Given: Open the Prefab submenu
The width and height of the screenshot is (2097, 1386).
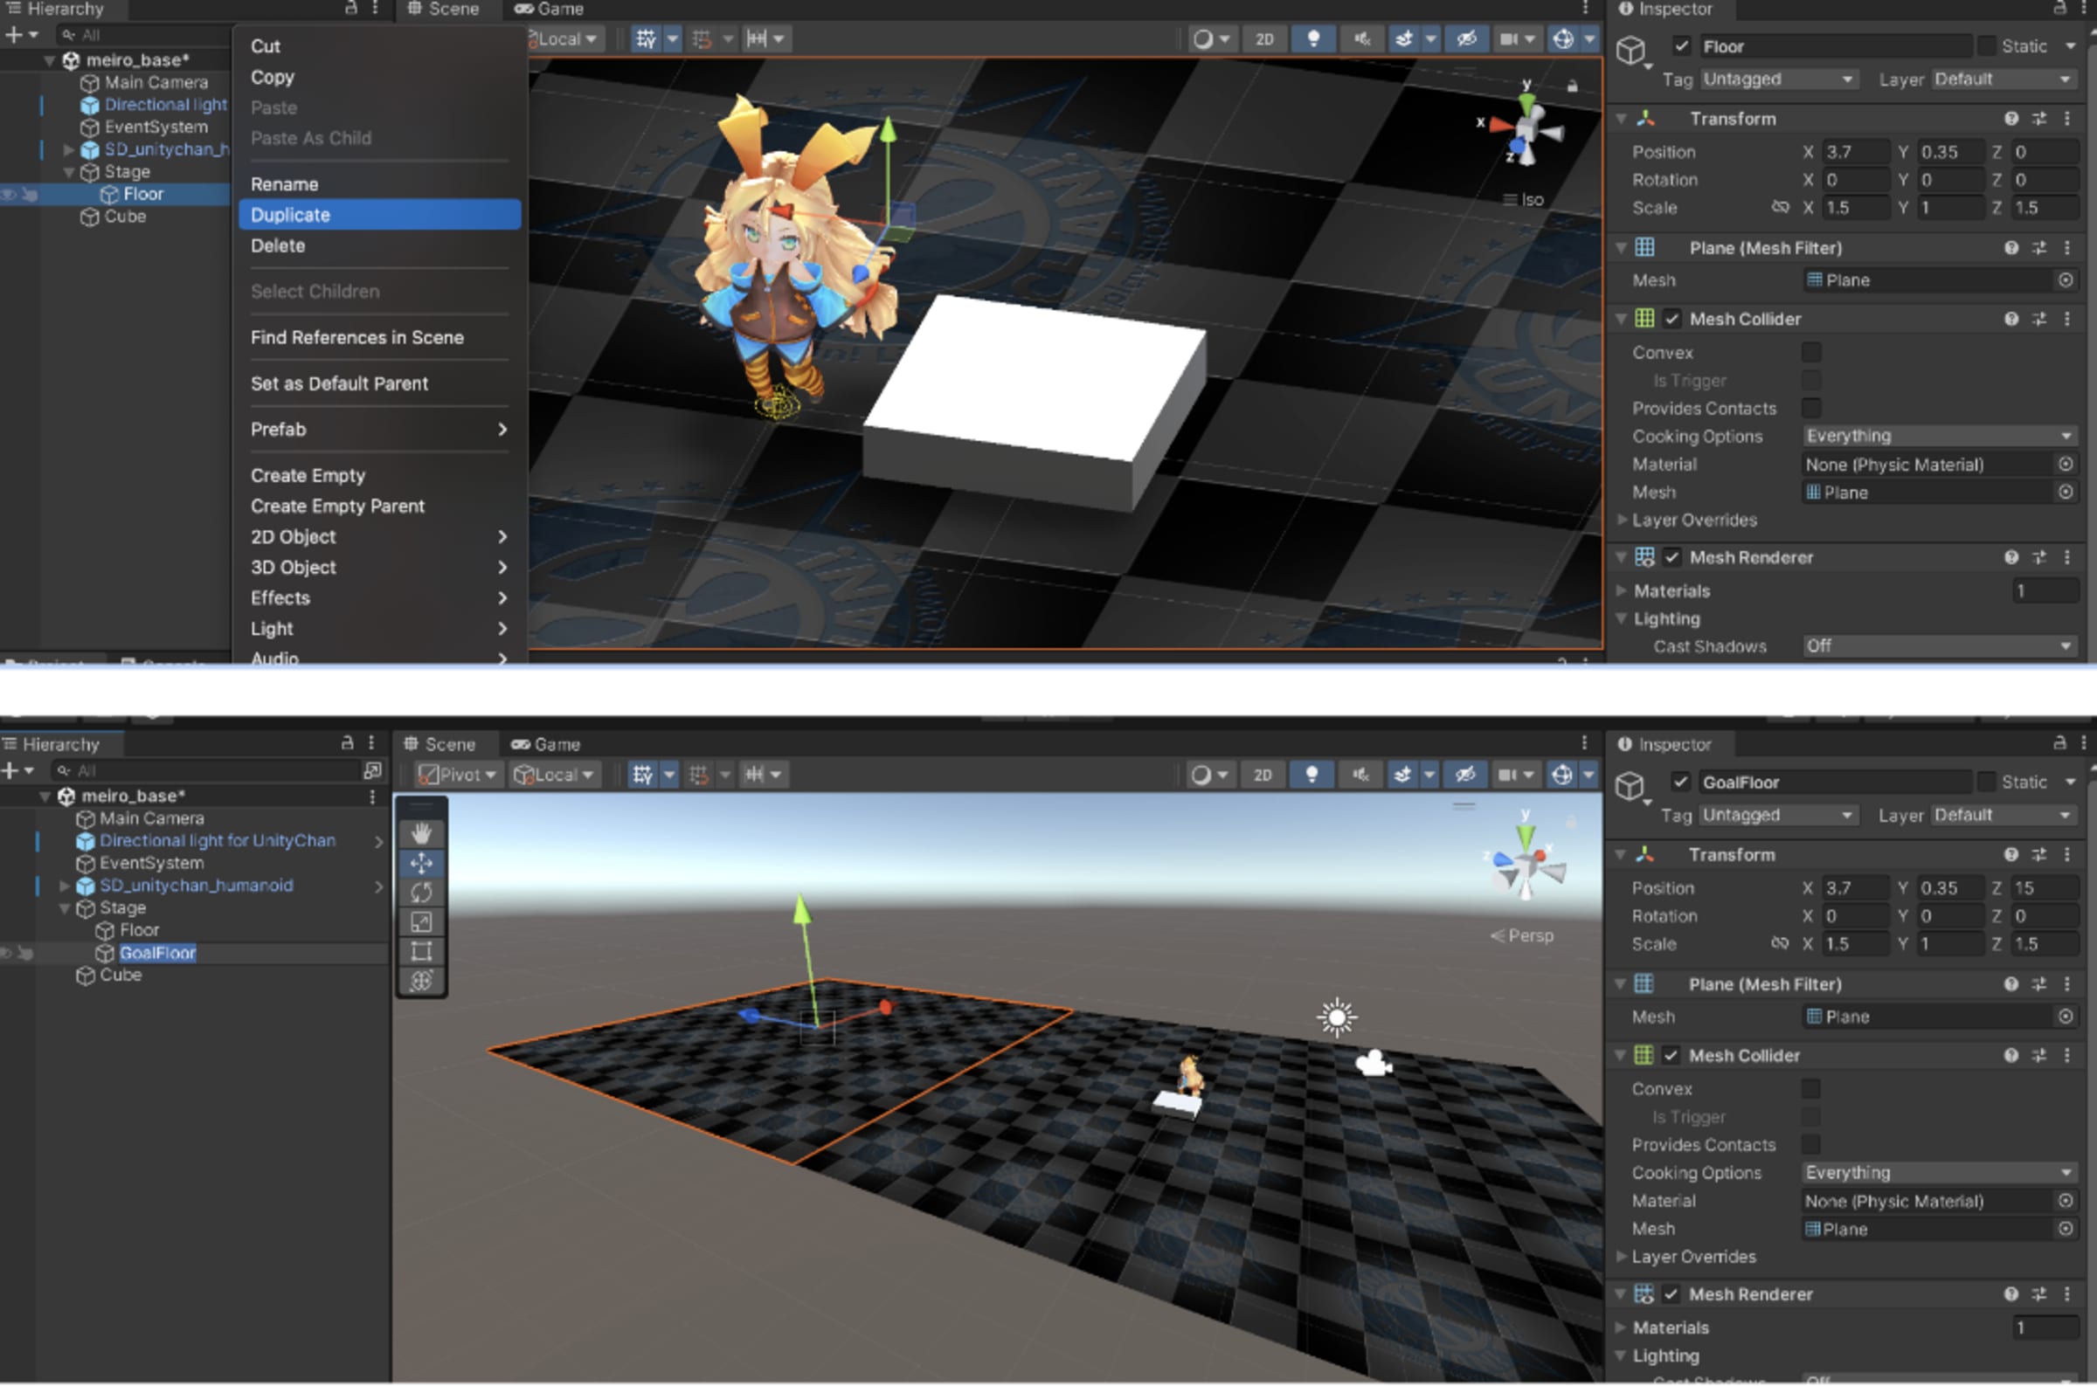Looking at the screenshot, I should (x=378, y=430).
